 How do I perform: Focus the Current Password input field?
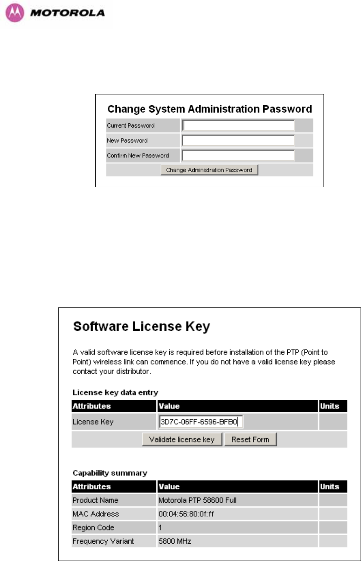[x=238, y=125]
